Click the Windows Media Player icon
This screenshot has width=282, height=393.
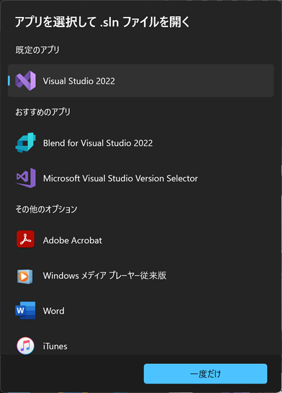25,276
